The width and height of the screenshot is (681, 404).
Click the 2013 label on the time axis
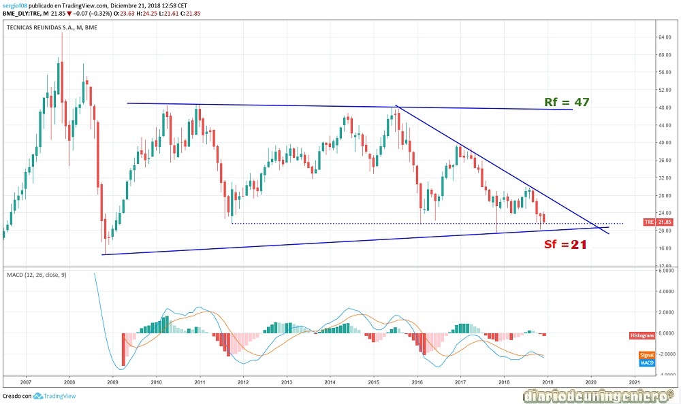point(287,382)
